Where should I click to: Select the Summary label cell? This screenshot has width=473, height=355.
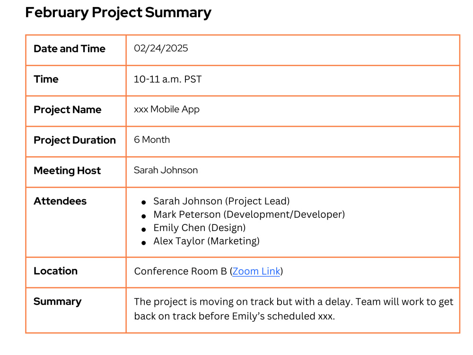pyautogui.click(x=76, y=311)
